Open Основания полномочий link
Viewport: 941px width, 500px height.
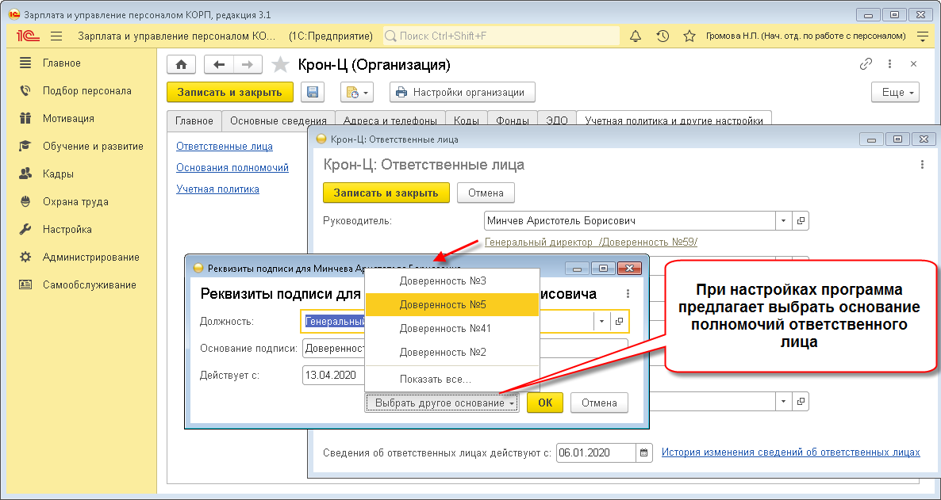232,167
